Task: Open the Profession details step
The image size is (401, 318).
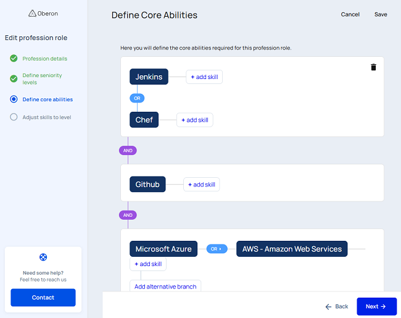Action: click(x=45, y=59)
